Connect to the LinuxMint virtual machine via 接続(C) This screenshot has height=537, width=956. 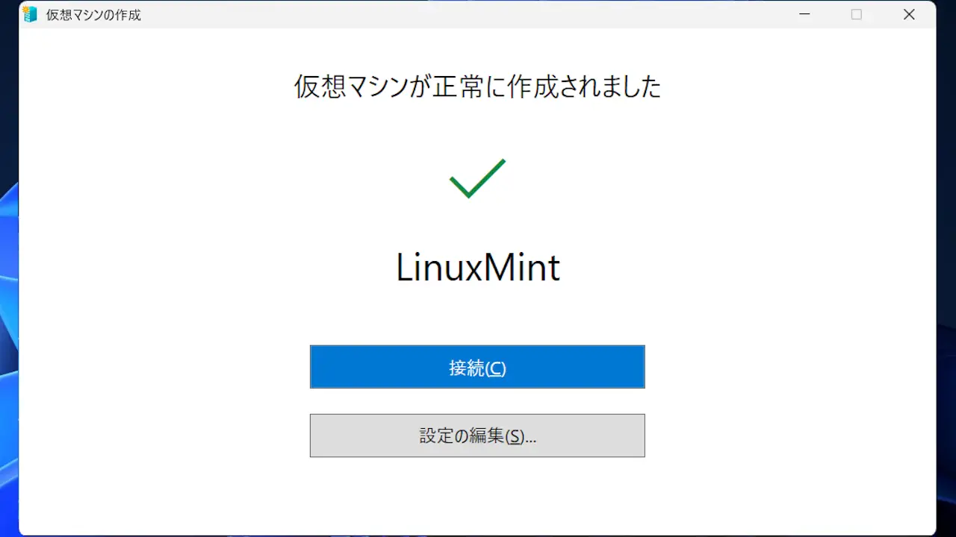[477, 367]
